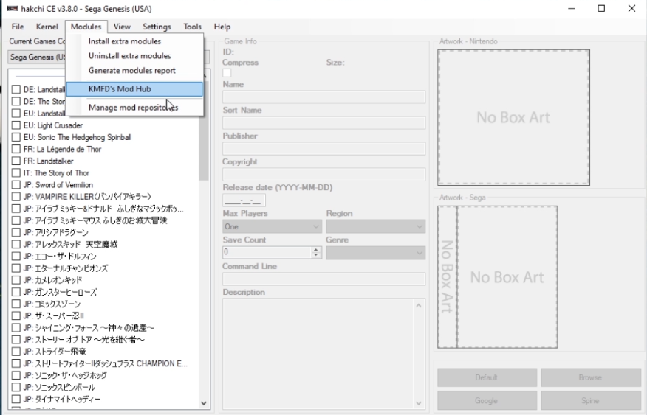Enable EU: Sonic The Hedgehog Spinball checkbox
The image size is (647, 415).
point(16,137)
